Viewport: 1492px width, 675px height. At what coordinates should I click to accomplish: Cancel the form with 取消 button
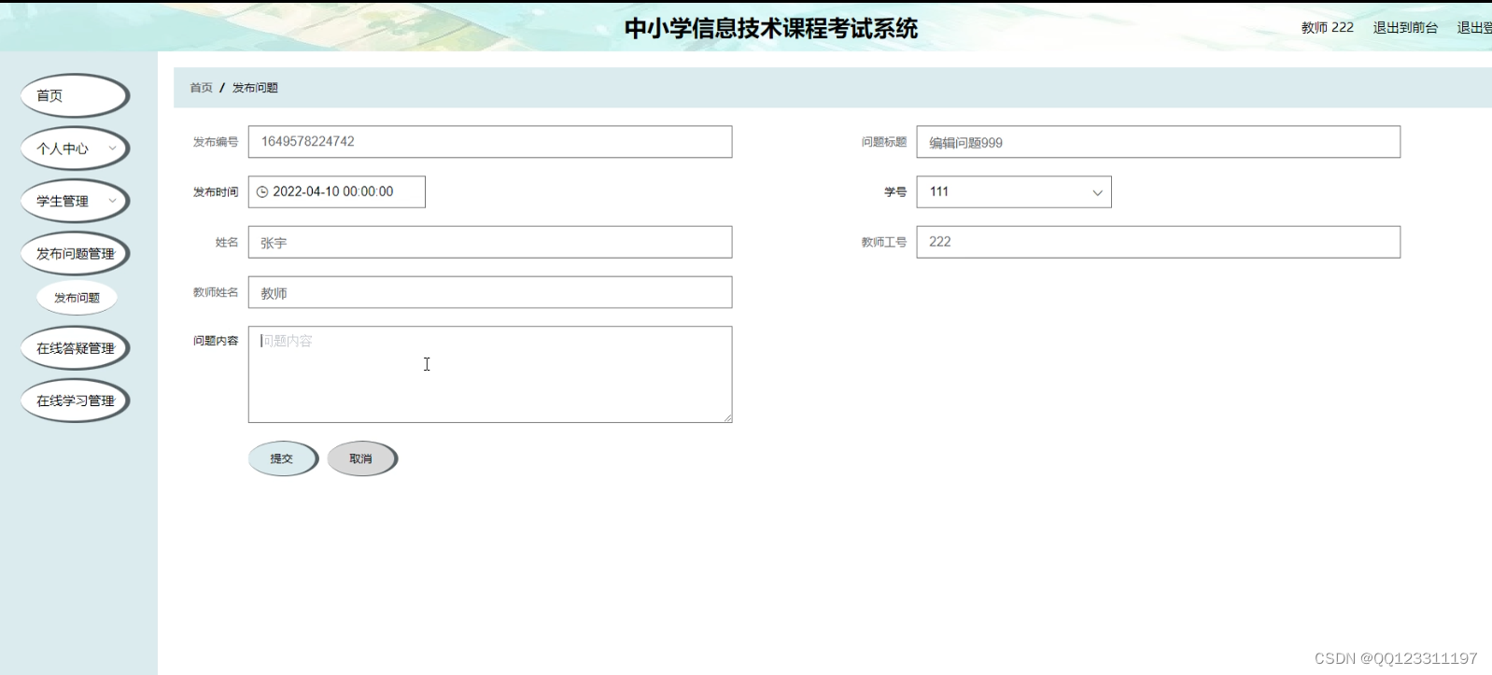pos(362,458)
